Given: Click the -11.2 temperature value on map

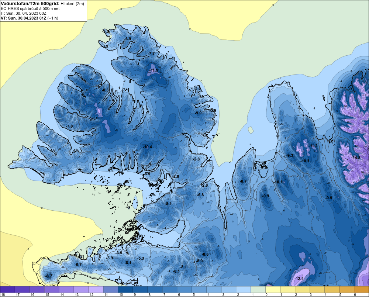Looking at the screenshot, I should pyautogui.click(x=313, y=146).
